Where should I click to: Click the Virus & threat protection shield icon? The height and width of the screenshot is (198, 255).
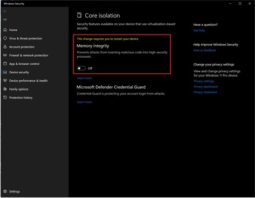tap(5, 38)
